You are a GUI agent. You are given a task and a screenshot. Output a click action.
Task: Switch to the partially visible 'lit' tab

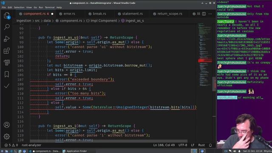click(196, 14)
